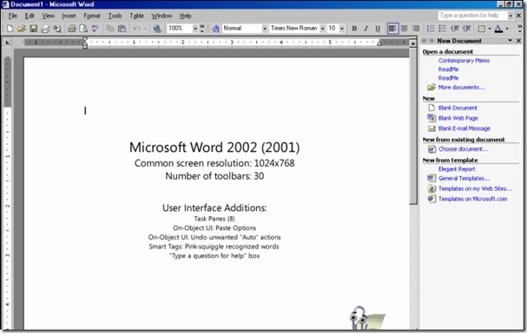Go forward in task pane with right arrow
The width and height of the screenshot is (527, 333).
[x=431, y=41]
